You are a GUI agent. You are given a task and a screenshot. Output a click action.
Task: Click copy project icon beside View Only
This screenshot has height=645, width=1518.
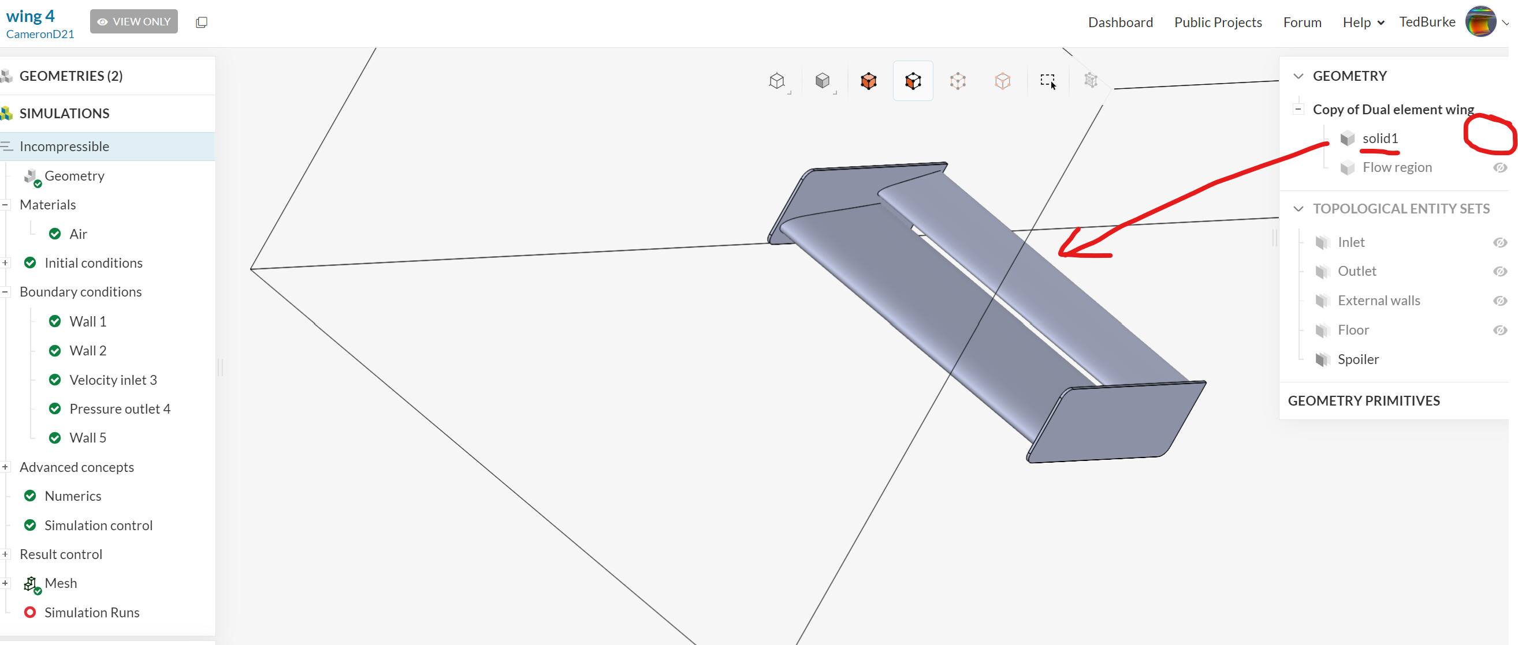tap(202, 22)
